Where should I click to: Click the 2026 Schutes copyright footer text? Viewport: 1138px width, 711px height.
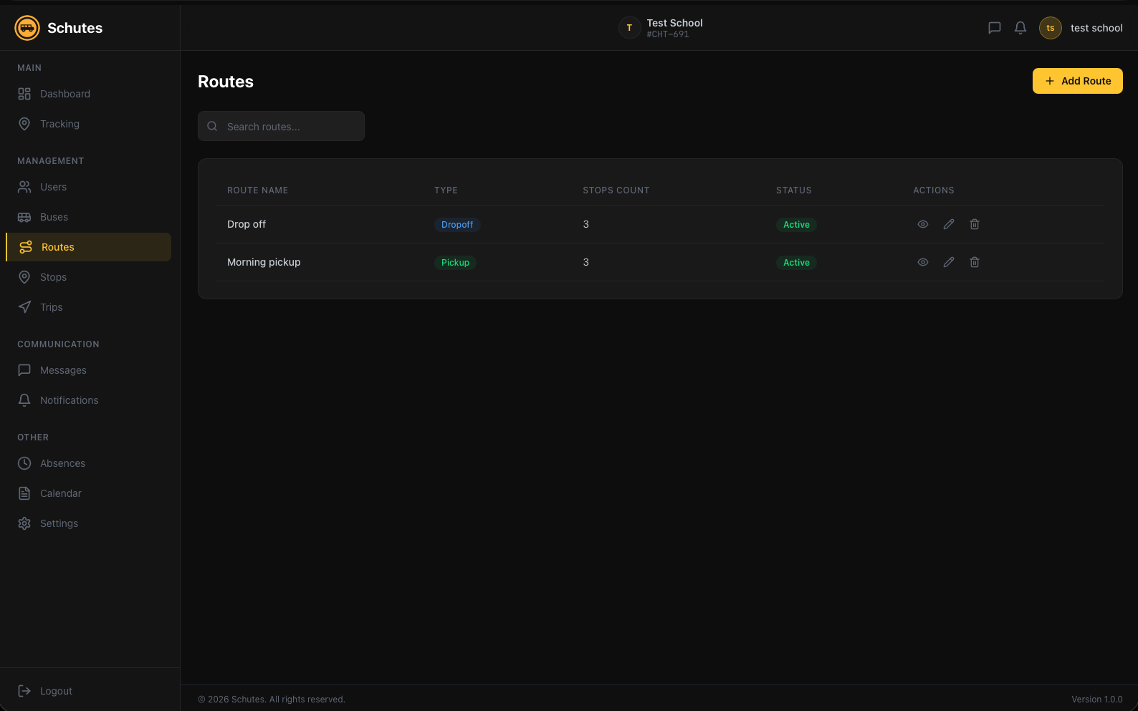pos(272,700)
